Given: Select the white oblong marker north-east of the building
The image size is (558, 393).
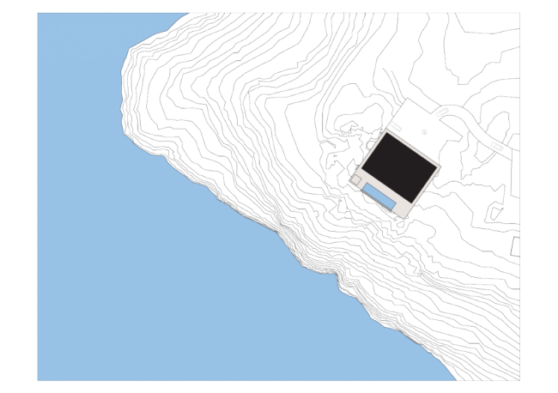Looking at the screenshot, I should [441, 112].
